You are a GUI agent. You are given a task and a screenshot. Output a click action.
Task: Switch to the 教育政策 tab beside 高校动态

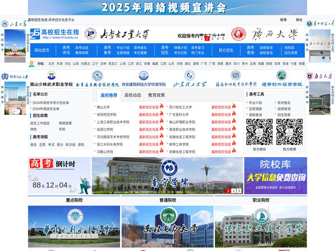coord(157,95)
